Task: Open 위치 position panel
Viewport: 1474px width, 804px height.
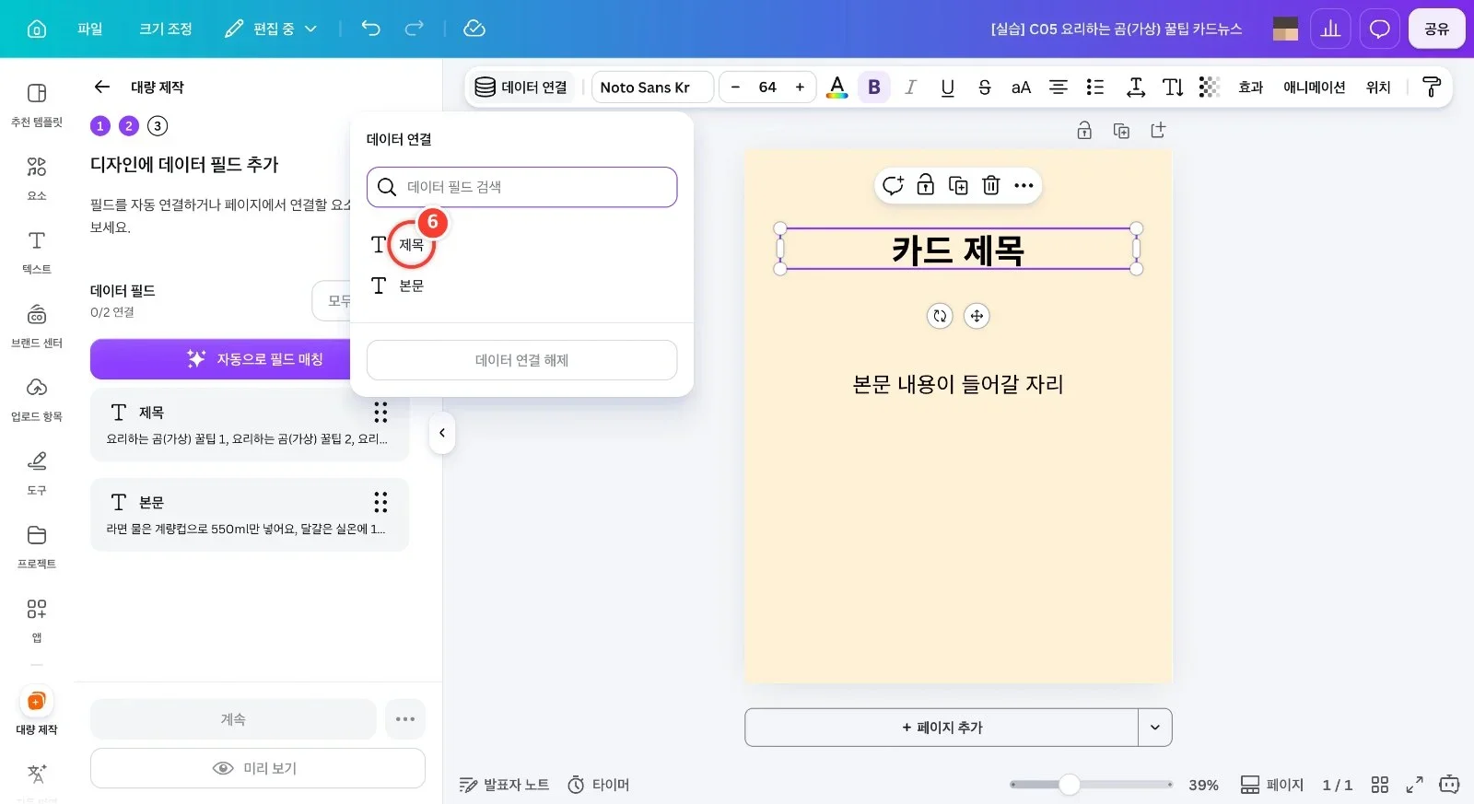Action: pos(1378,87)
